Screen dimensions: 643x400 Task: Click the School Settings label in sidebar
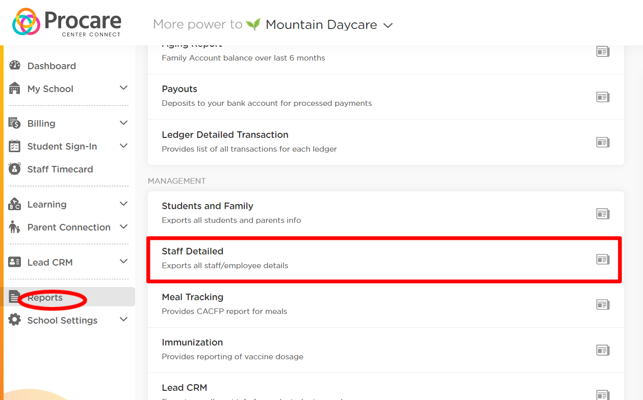coord(62,320)
